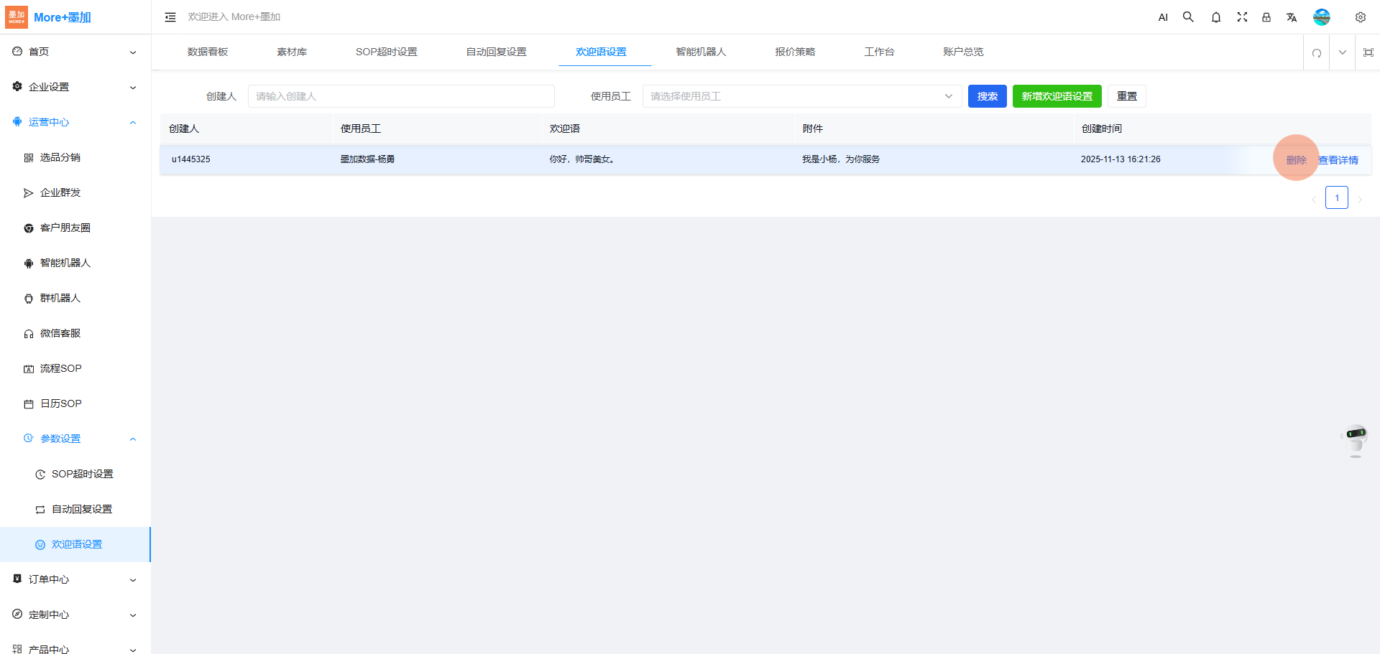This screenshot has width=1380, height=654.
Task: Toggle fullscreen mode icon
Action: (x=1241, y=17)
